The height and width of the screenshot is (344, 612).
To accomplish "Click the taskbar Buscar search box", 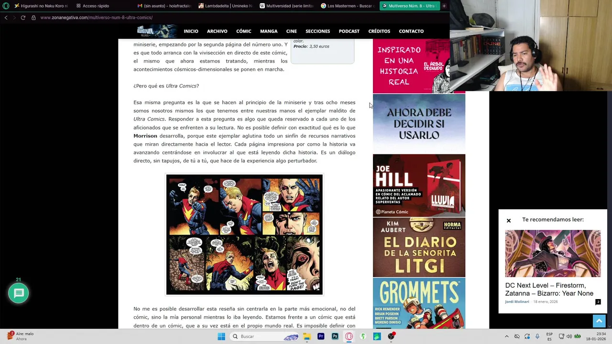I will (265, 336).
